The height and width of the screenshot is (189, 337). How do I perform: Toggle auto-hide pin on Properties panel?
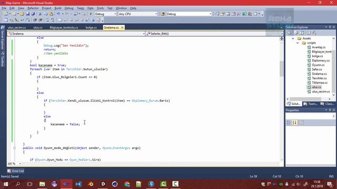330,110
